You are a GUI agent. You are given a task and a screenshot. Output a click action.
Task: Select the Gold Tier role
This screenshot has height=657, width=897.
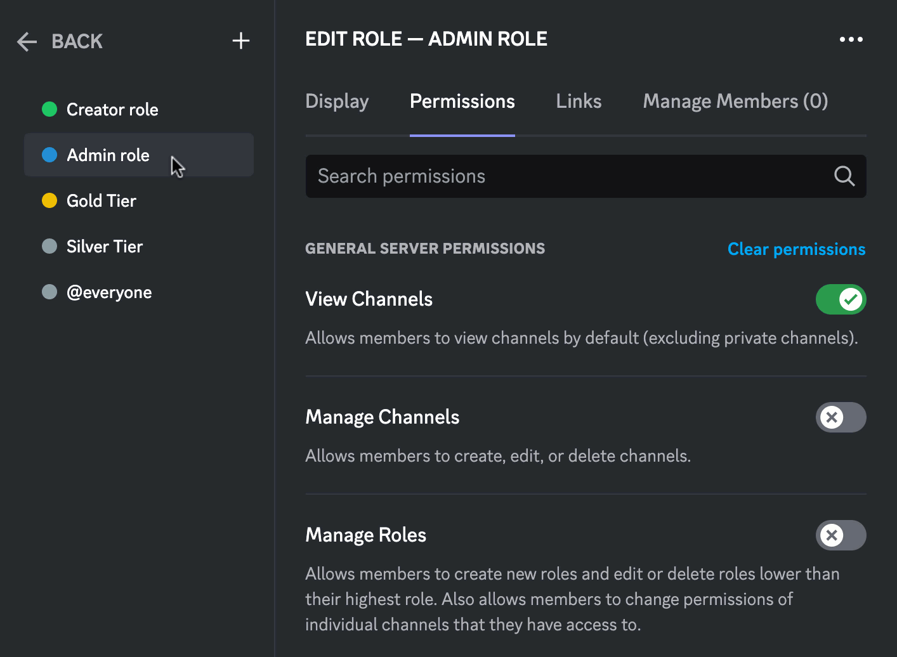[x=101, y=201]
